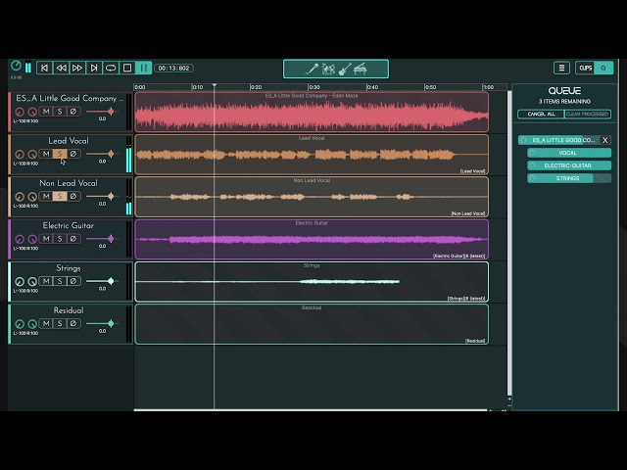Unsolo the Lead Vocal track
627x470 pixels.
60,154
